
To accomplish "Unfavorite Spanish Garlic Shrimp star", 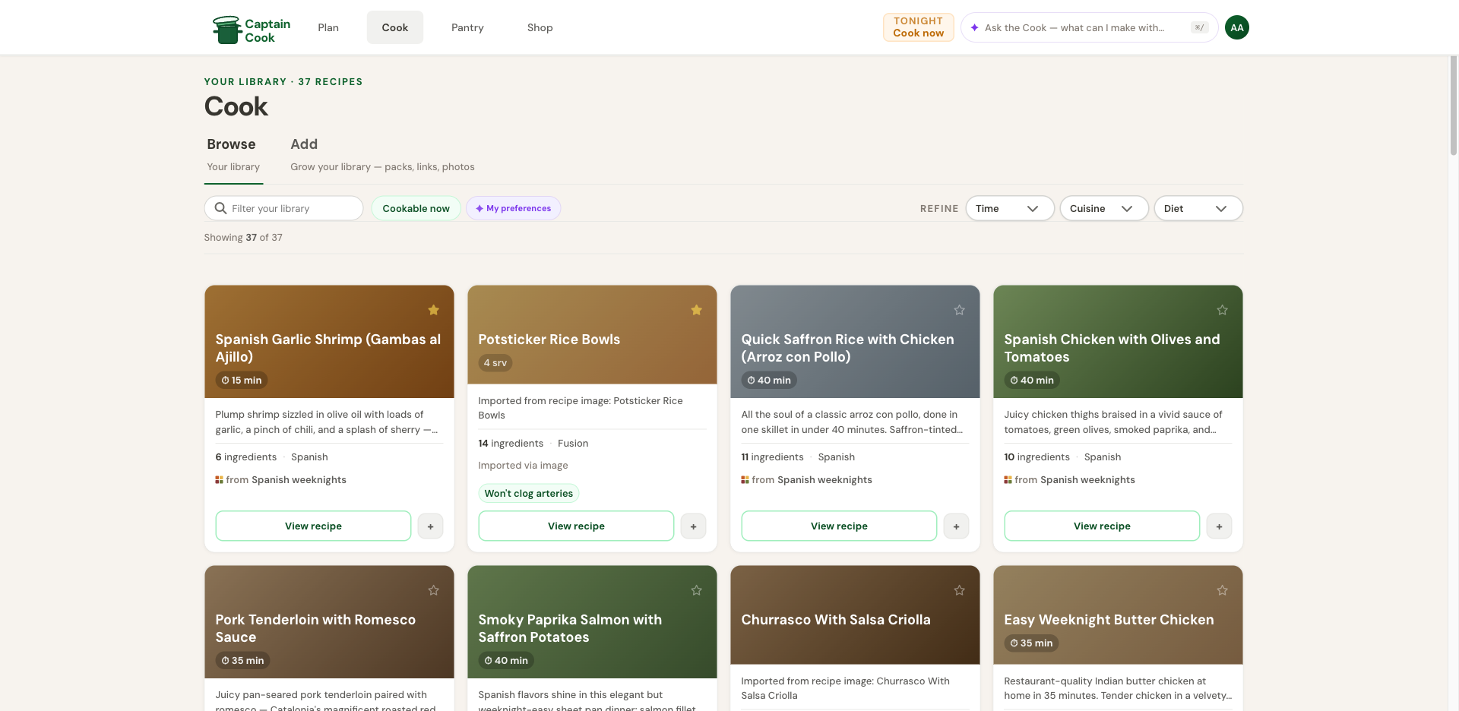I will tap(433, 310).
